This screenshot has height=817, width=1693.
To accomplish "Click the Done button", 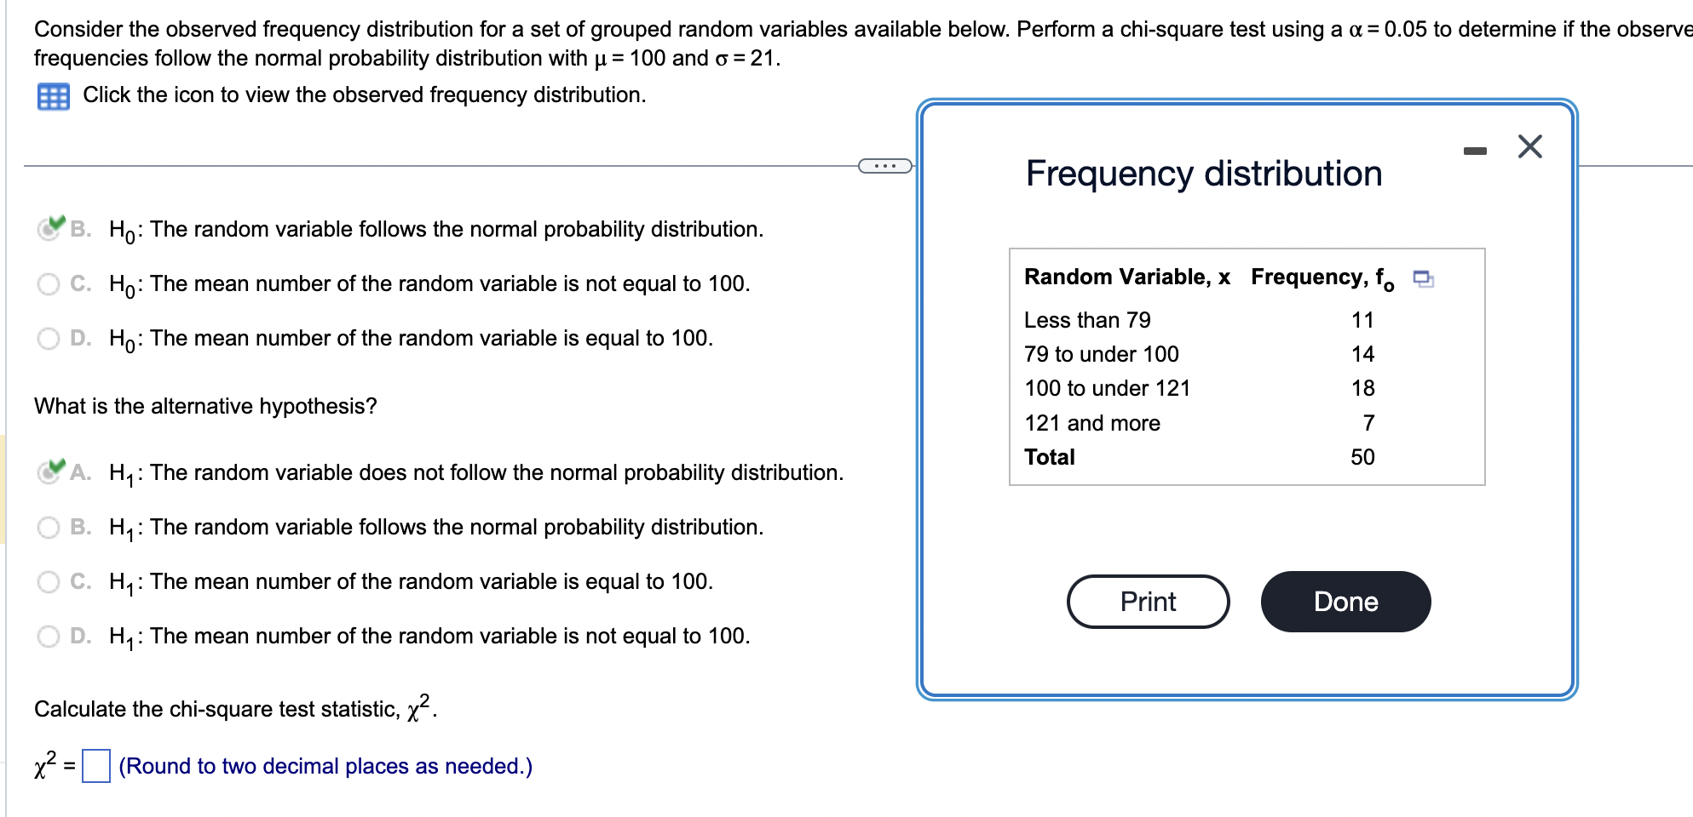I will (1345, 601).
